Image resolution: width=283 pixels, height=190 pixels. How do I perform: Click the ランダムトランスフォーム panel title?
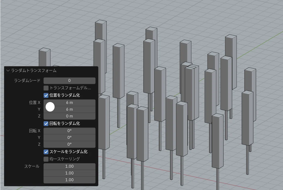34,71
